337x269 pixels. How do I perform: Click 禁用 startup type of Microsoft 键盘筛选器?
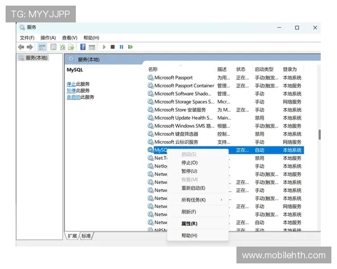(x=259, y=134)
